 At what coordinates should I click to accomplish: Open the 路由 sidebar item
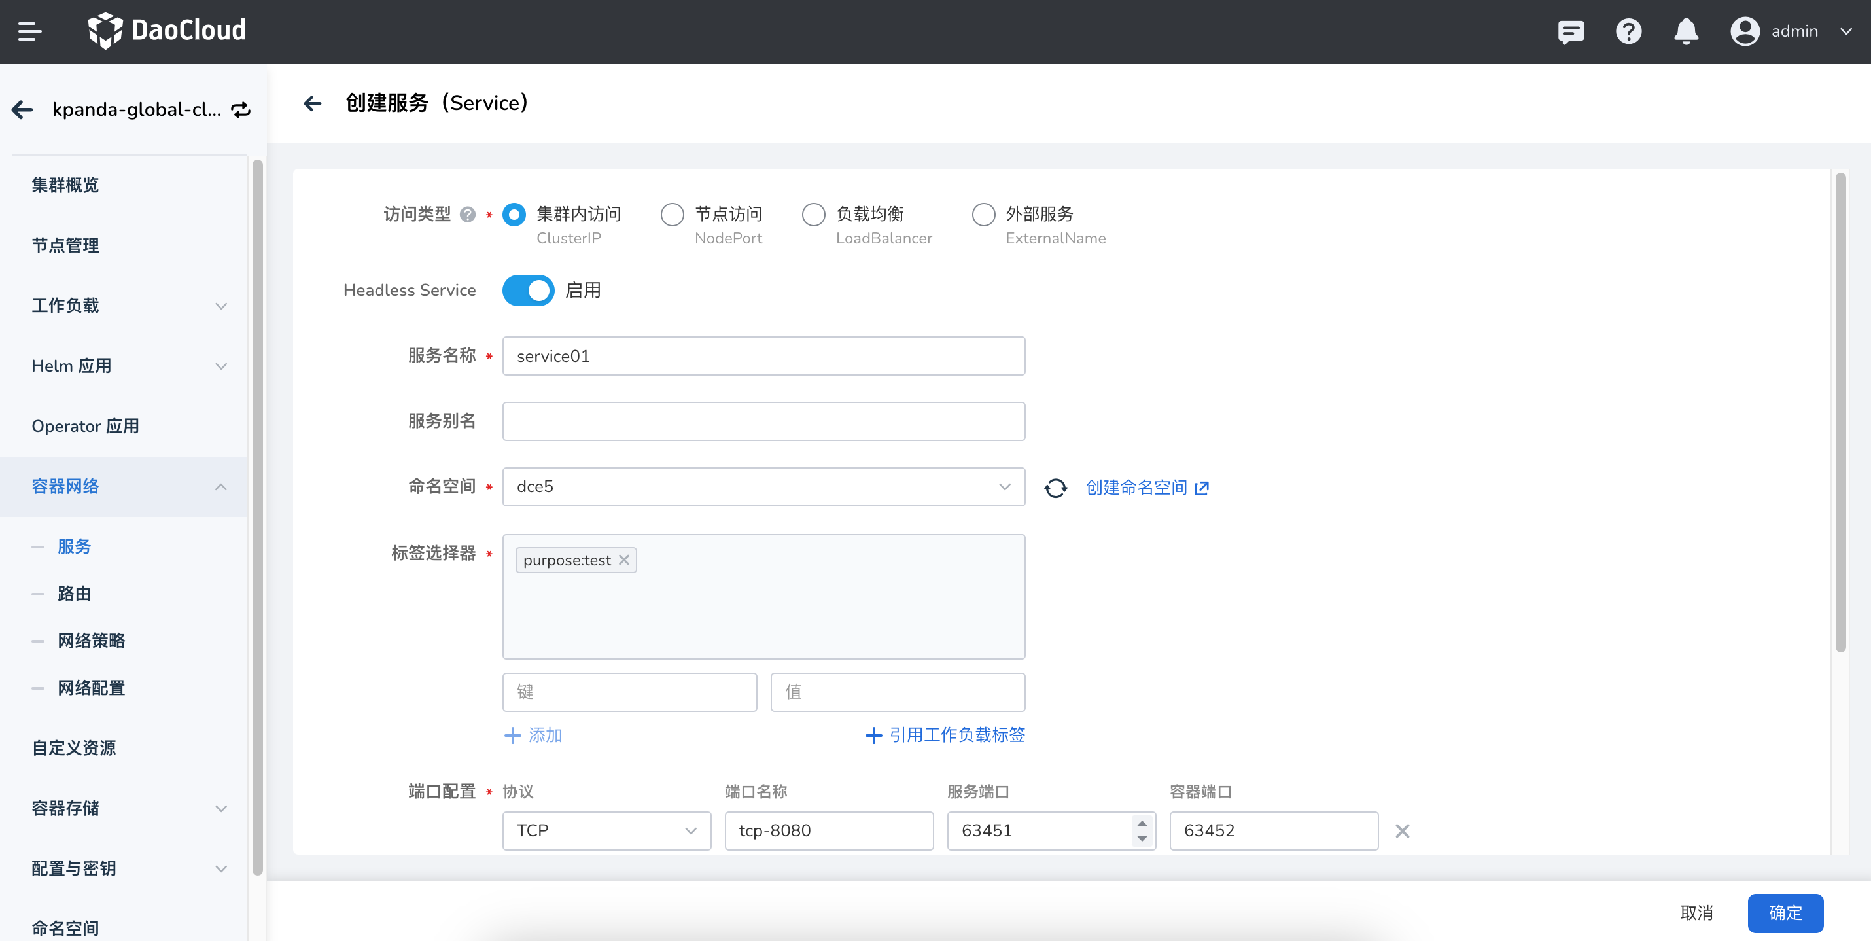pyautogui.click(x=74, y=594)
